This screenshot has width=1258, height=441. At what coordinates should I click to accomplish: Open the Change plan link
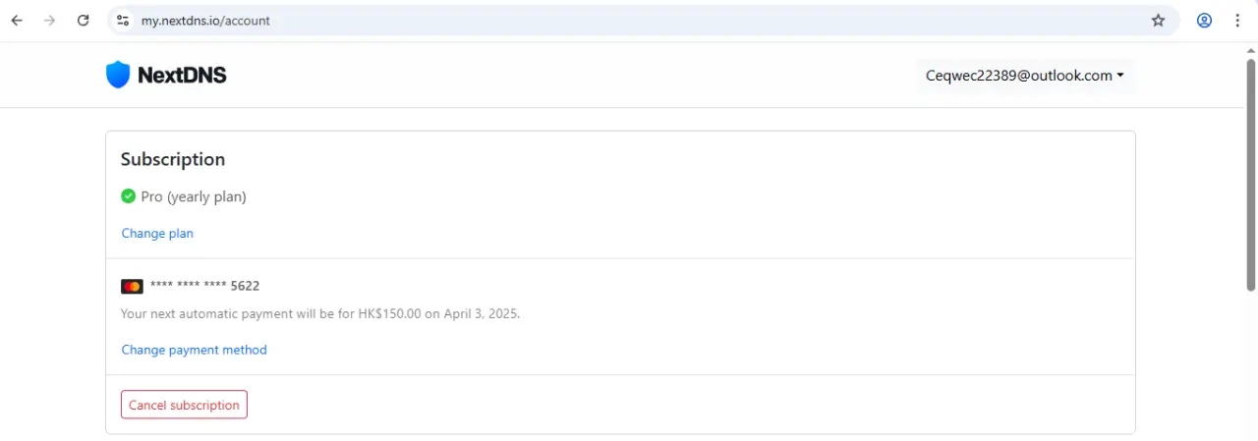tap(157, 234)
